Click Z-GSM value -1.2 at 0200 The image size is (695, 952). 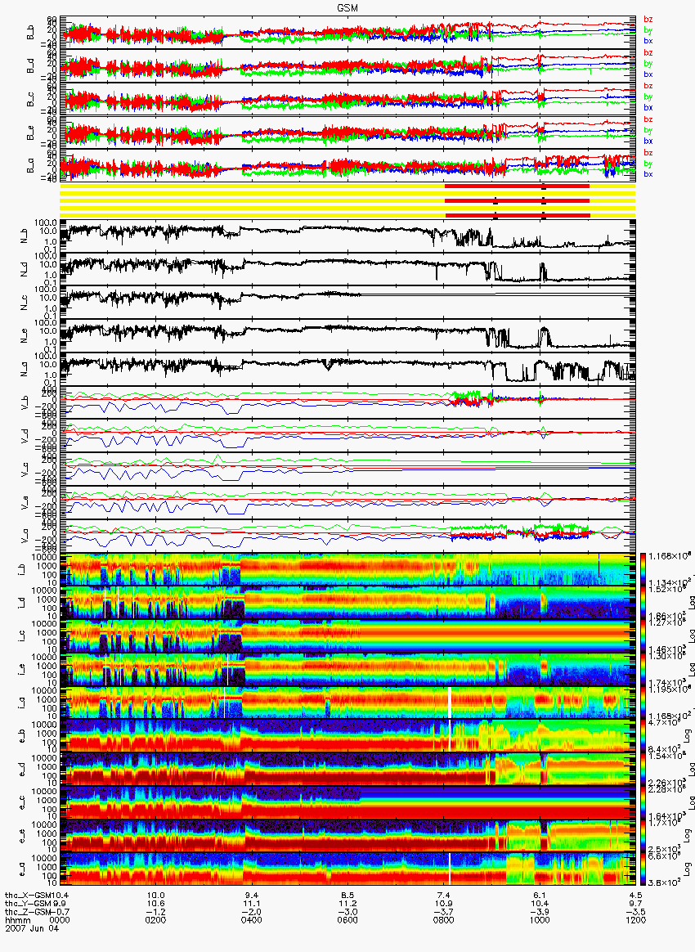pos(156,913)
